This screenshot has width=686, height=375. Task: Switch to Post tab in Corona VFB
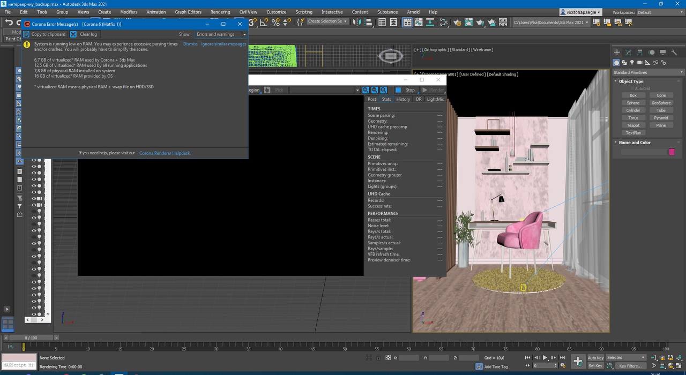(372, 99)
